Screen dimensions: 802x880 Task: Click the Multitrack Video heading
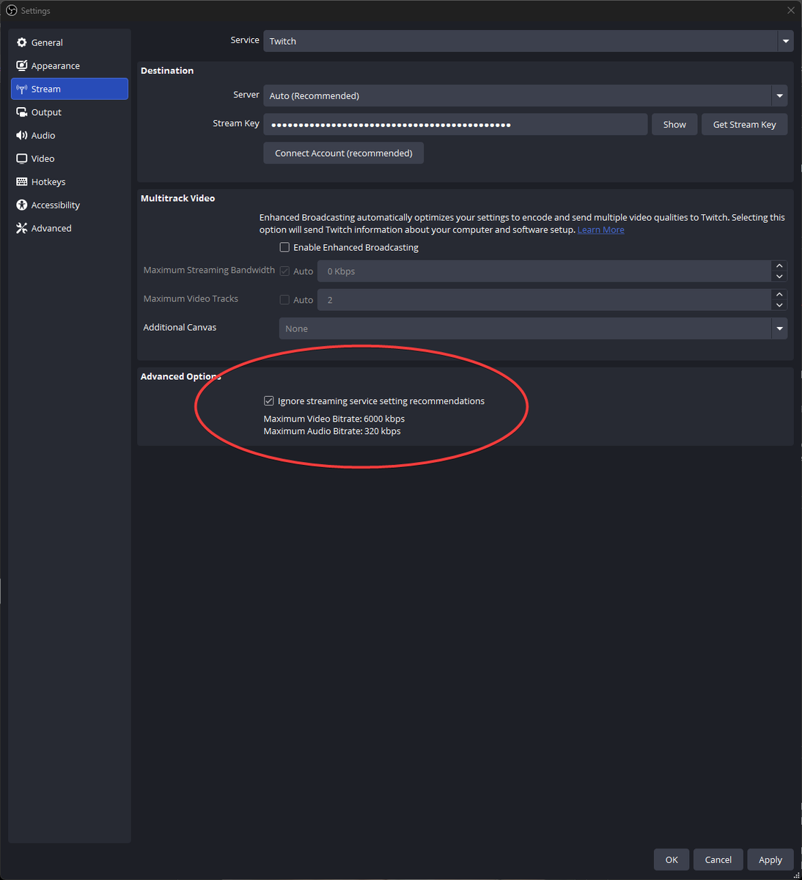[x=177, y=198]
